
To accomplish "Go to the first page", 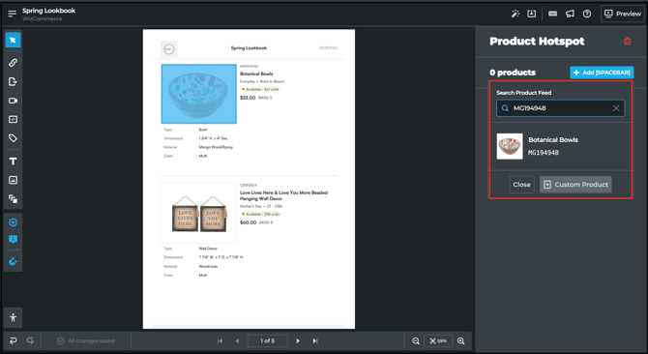I will 220,340.
